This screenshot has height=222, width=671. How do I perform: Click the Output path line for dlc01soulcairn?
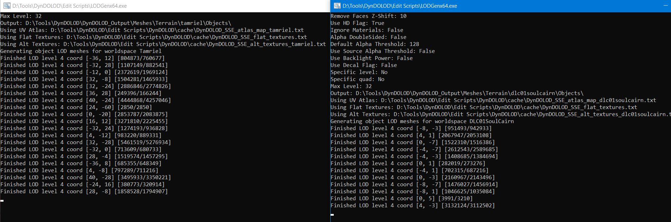(457, 93)
